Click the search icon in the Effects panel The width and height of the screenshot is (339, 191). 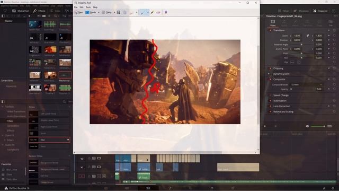click(x=64, y=102)
